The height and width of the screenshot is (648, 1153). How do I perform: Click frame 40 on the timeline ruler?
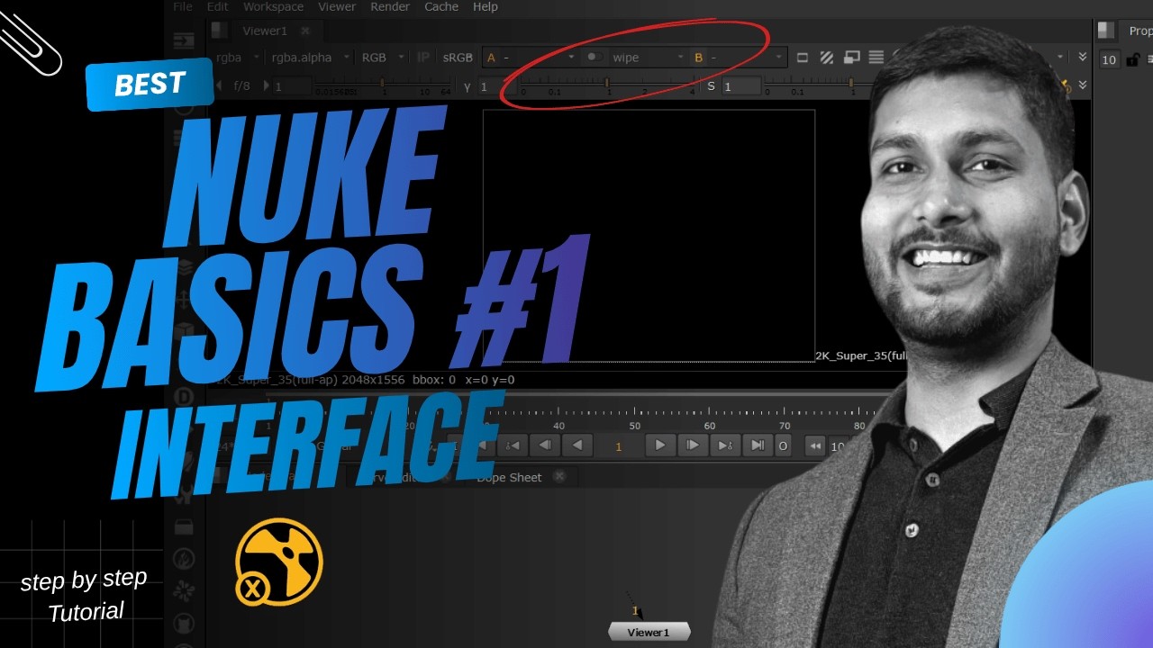pyautogui.click(x=559, y=426)
